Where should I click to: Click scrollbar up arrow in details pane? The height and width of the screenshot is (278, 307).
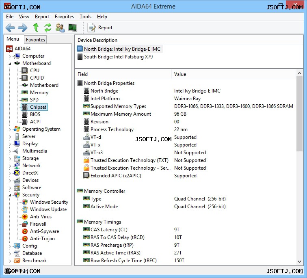(299, 73)
